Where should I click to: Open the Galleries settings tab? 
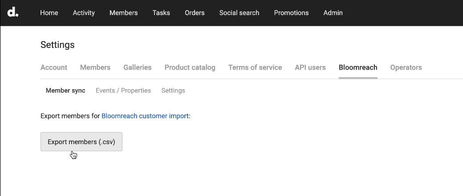138,67
